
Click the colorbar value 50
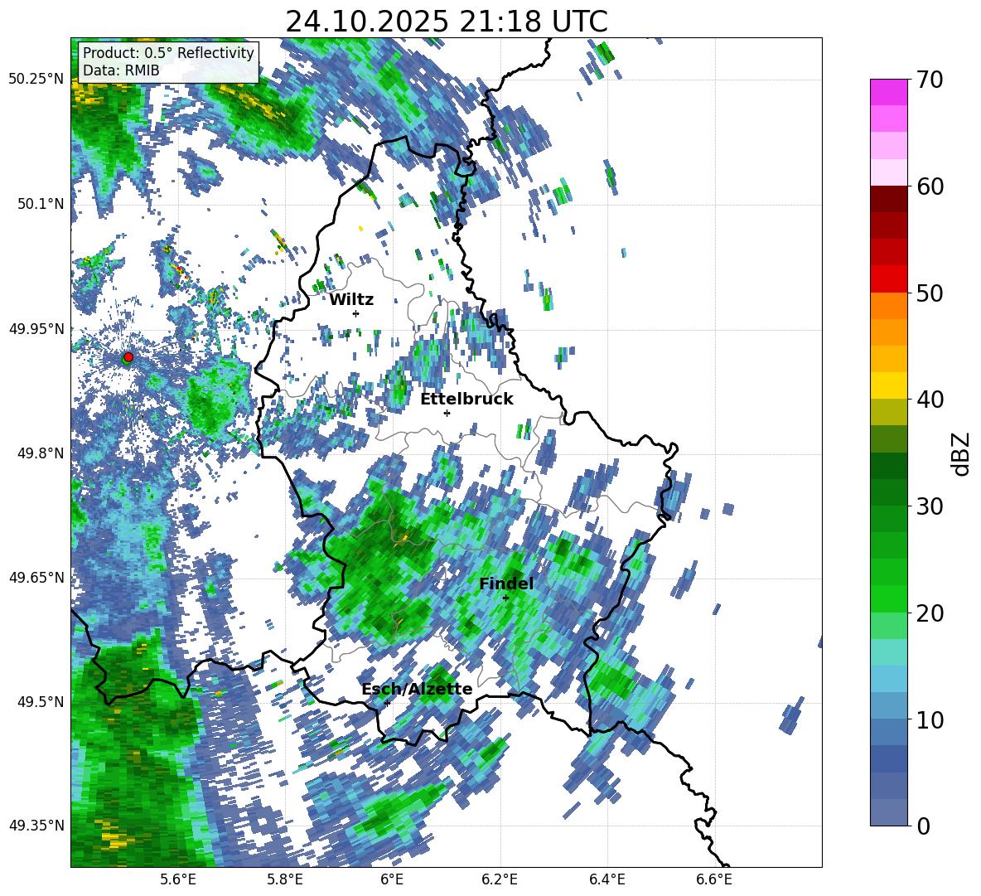[x=930, y=293]
